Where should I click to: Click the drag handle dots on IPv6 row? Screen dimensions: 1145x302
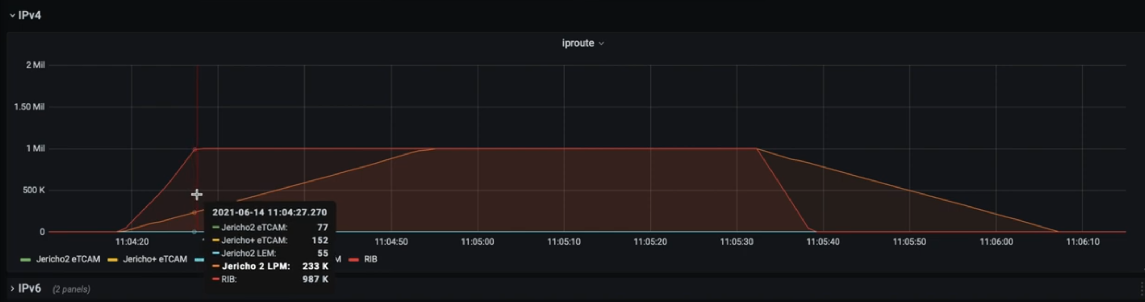coord(1141,289)
